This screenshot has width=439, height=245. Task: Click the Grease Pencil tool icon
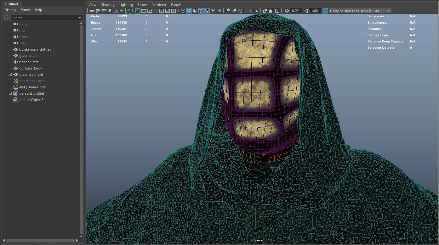128,11
